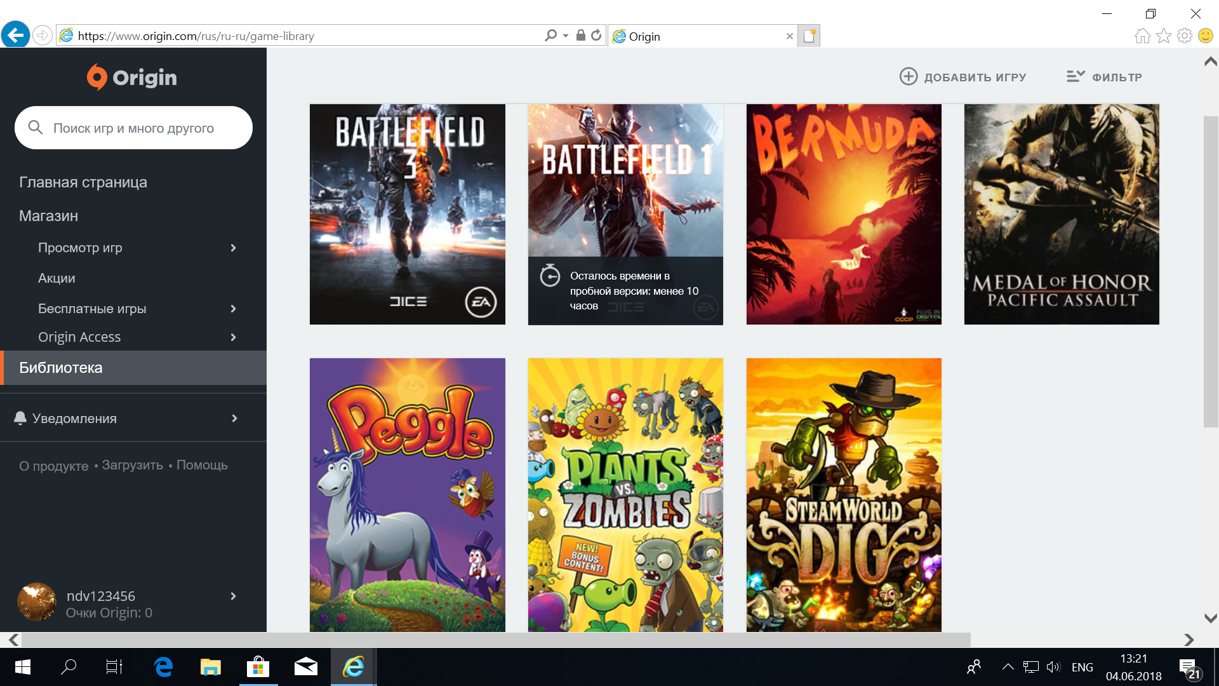Click ENG language indicator
The height and width of the screenshot is (686, 1219).
(1082, 667)
